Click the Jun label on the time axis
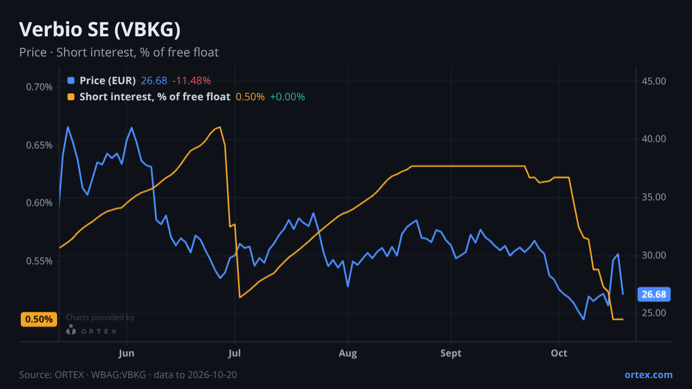 [x=126, y=353]
